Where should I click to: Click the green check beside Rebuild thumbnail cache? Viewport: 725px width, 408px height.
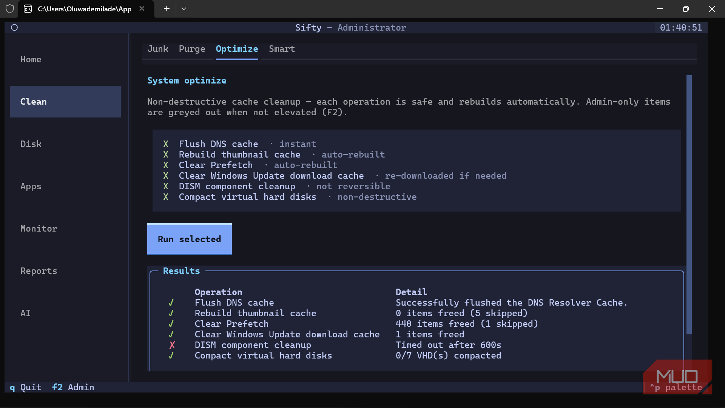coord(171,313)
